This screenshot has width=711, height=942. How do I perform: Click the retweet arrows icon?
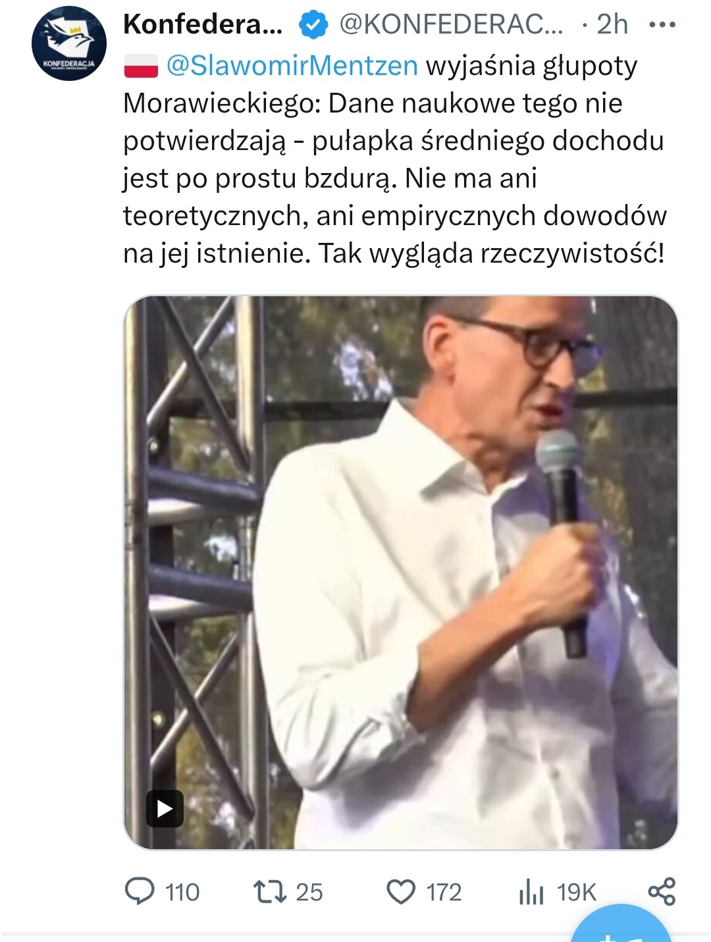click(x=270, y=891)
